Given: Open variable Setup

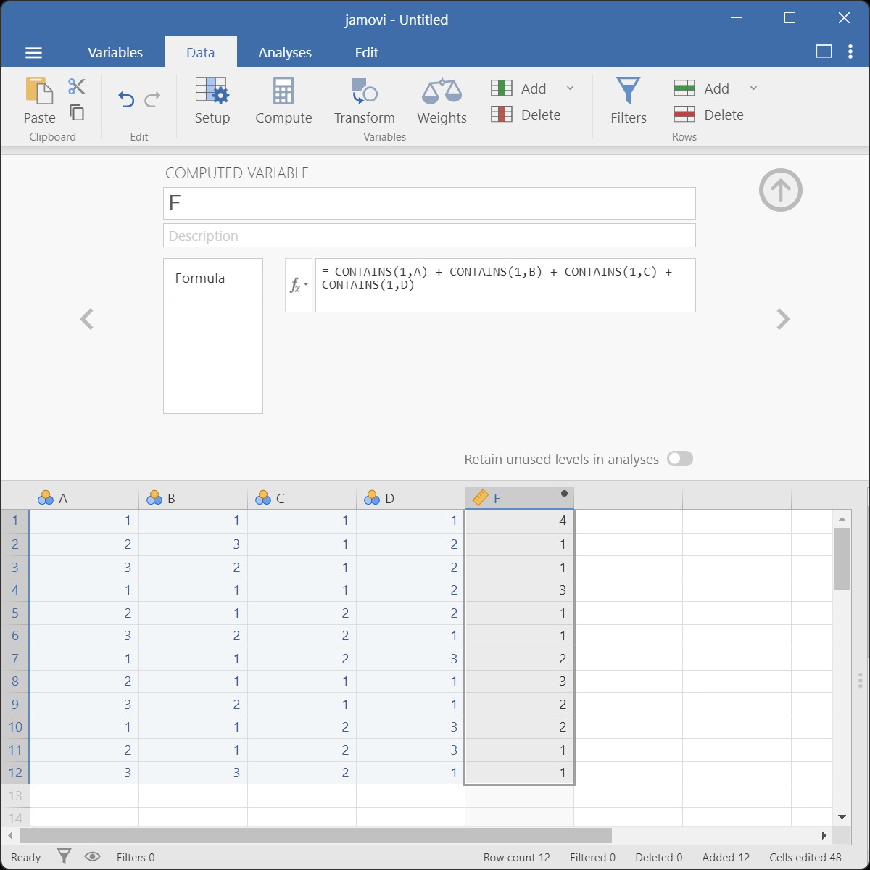Looking at the screenshot, I should tap(212, 100).
